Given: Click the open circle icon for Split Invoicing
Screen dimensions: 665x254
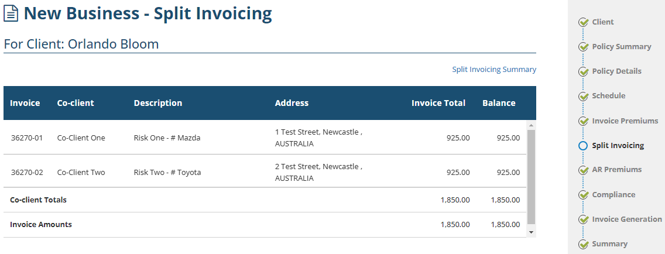Looking at the screenshot, I should [583, 146].
